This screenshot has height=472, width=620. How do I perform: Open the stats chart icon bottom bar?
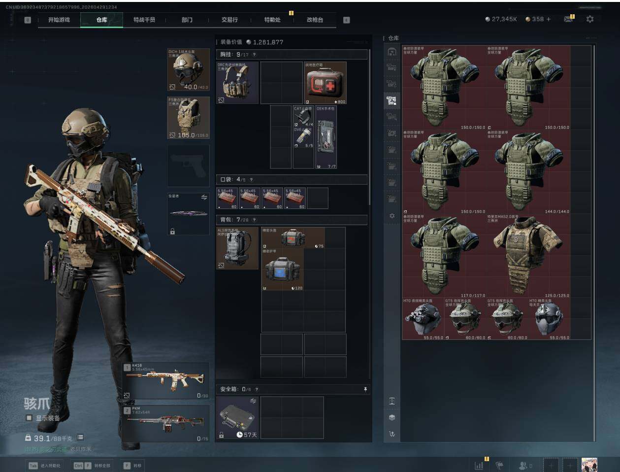(x=479, y=465)
